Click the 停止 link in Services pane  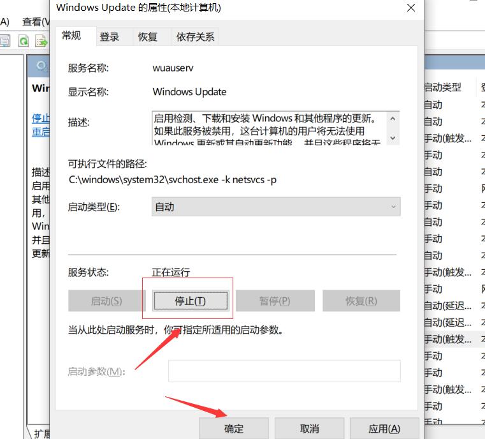point(41,118)
